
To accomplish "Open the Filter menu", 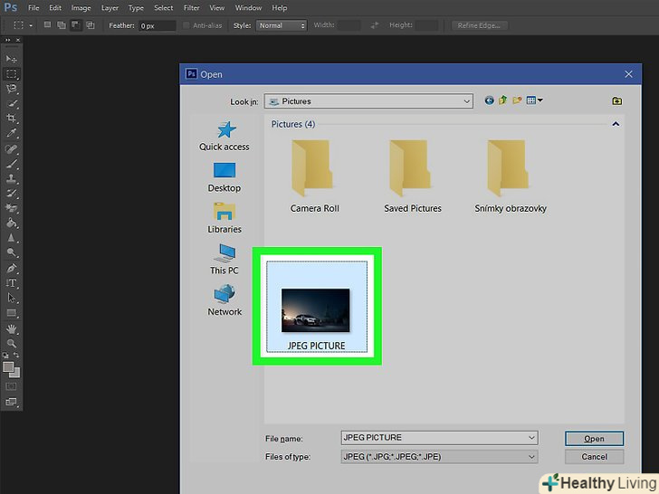I will (191, 7).
